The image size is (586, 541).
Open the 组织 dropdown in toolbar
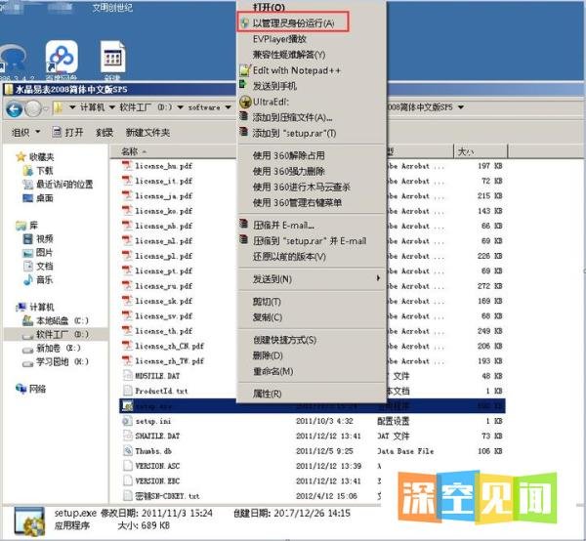(25, 132)
